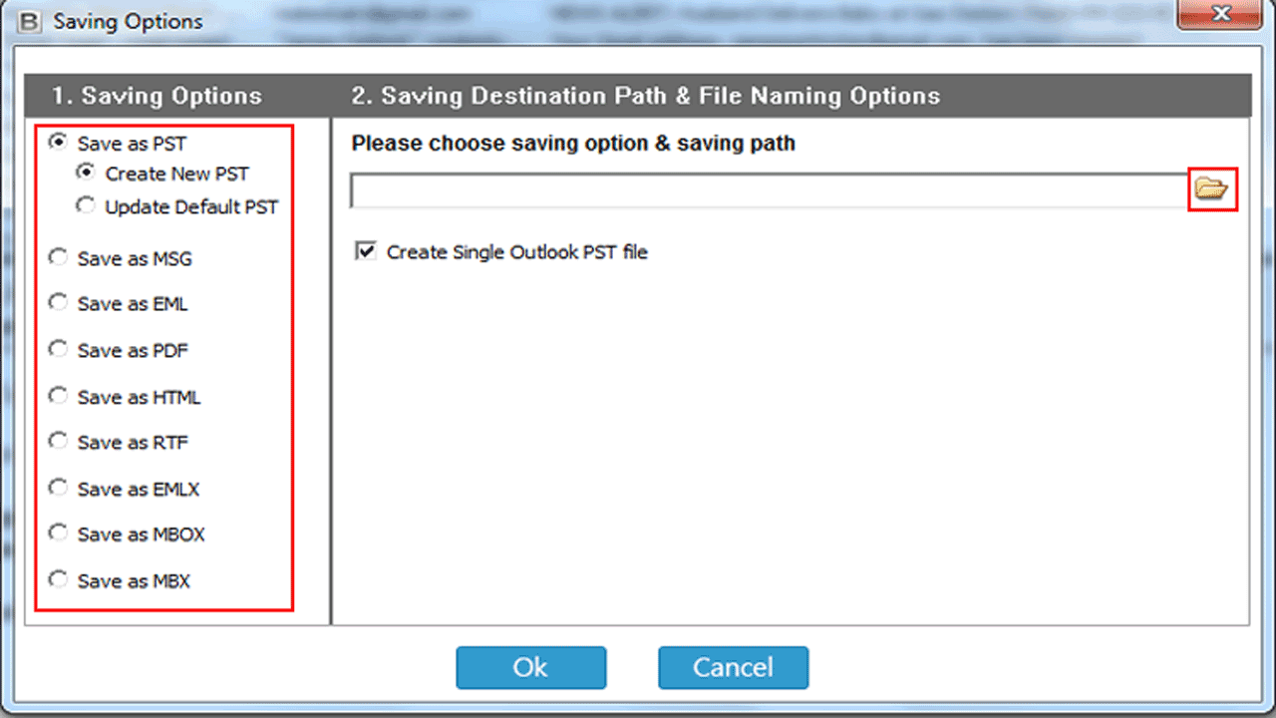Screen dimensions: 1276x718
Task: Choose Save as MBOX format
Action: 59,534
